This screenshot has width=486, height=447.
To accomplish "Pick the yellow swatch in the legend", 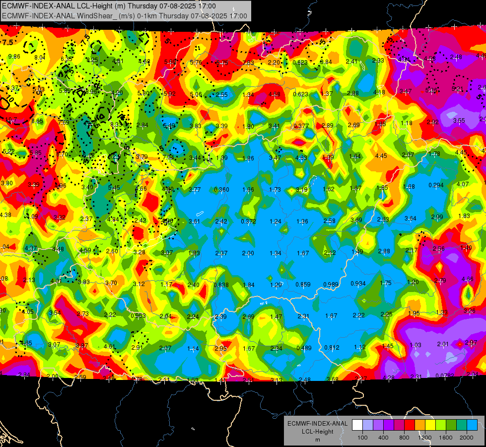I will pos(430,425).
